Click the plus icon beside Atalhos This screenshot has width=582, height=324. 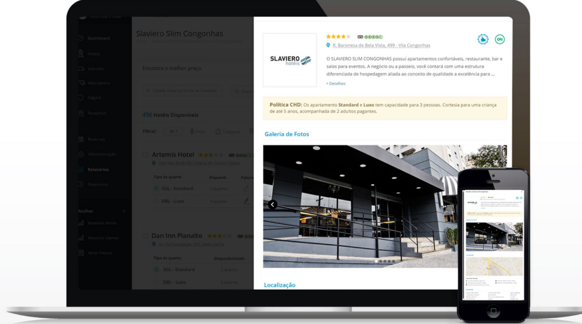[124, 211]
